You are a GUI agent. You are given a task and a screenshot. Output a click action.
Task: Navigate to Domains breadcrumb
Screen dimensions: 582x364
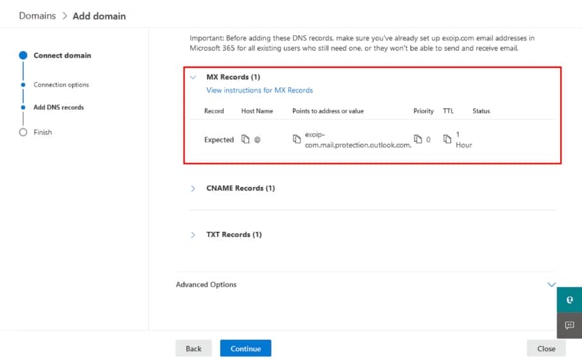(37, 15)
